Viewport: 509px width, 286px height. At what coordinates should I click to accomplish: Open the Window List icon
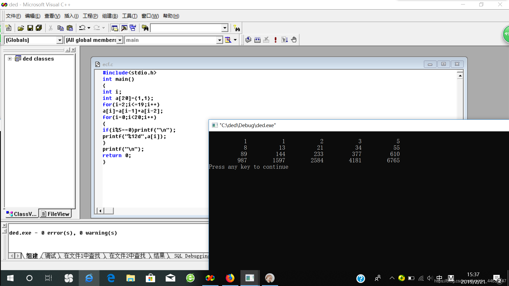(133, 28)
